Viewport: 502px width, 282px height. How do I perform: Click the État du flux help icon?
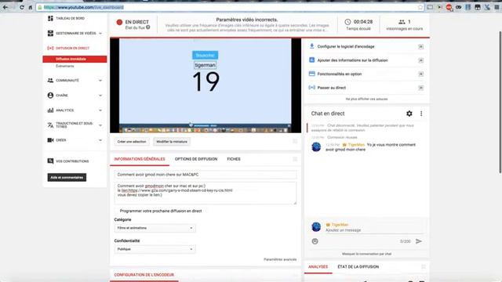coord(148,27)
